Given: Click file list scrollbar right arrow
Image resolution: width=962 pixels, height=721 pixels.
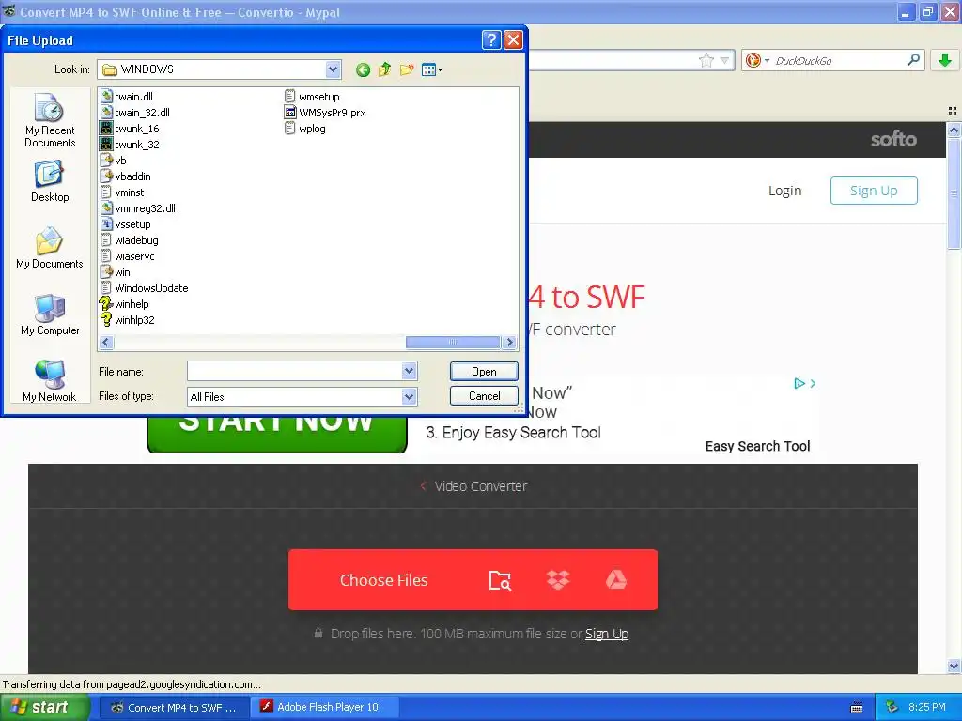Looking at the screenshot, I should pyautogui.click(x=509, y=342).
